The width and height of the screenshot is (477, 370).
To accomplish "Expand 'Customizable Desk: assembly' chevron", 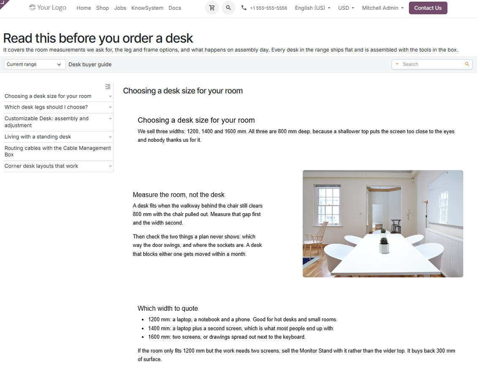I will pyautogui.click(x=111, y=118).
